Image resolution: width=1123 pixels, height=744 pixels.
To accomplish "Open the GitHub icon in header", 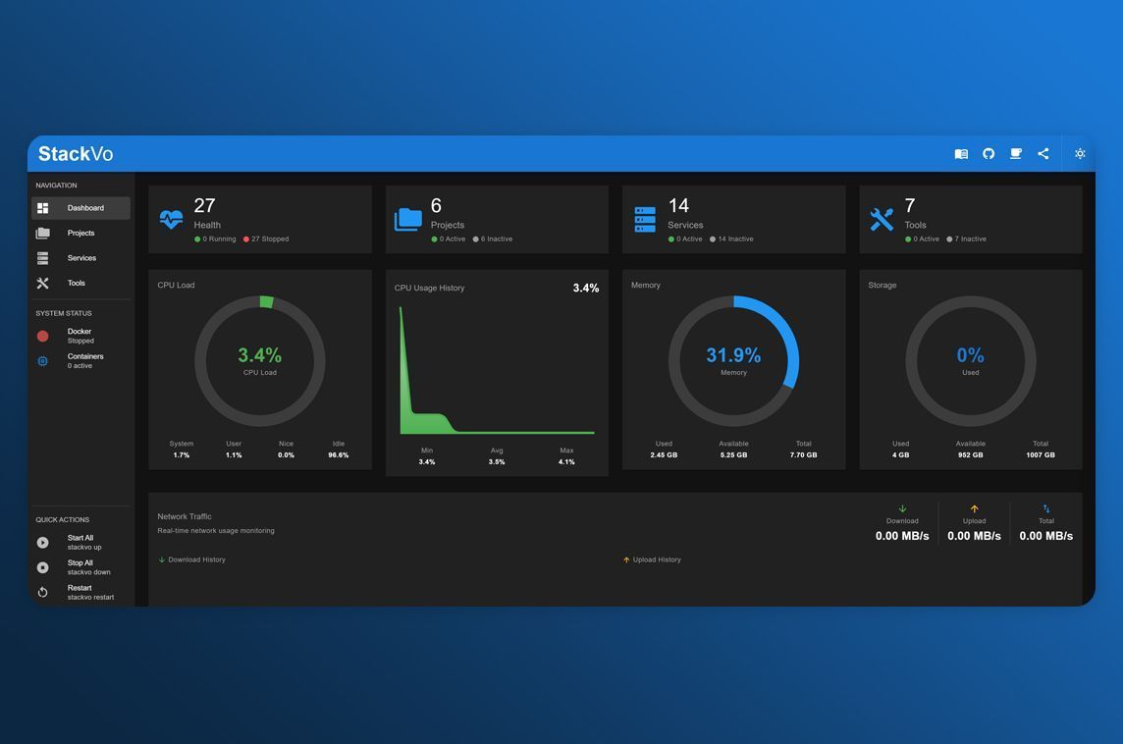I will [x=989, y=154].
